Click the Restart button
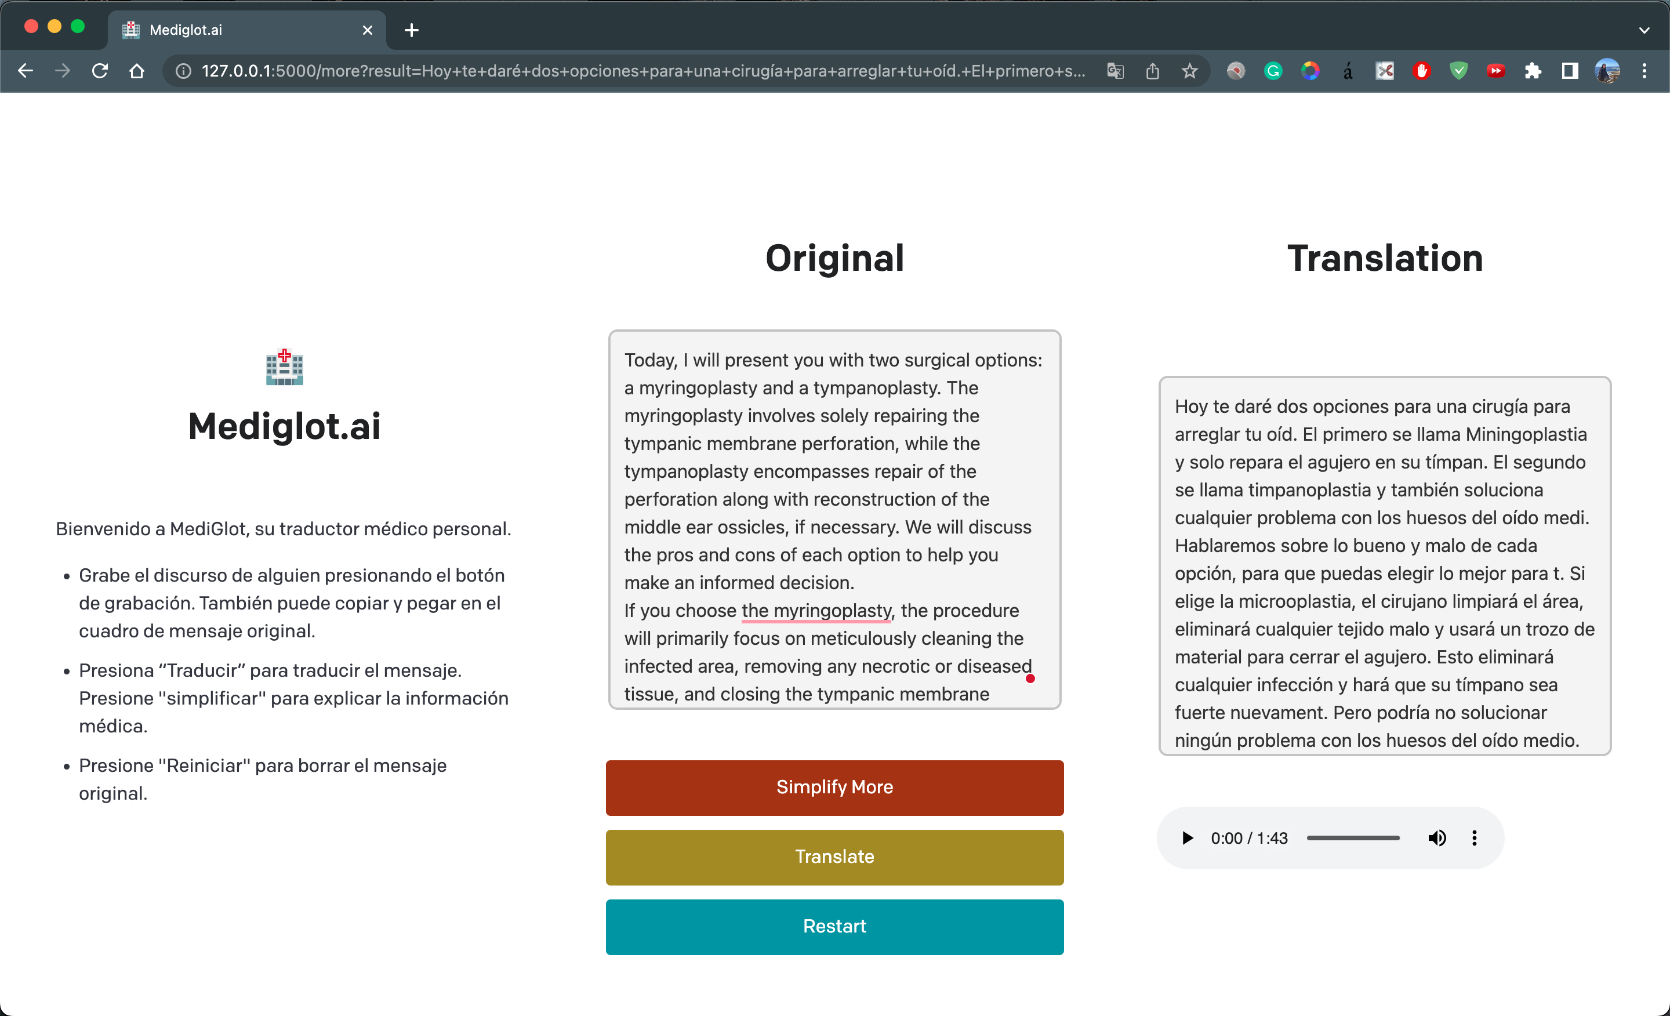This screenshot has height=1016, width=1670. (x=834, y=927)
